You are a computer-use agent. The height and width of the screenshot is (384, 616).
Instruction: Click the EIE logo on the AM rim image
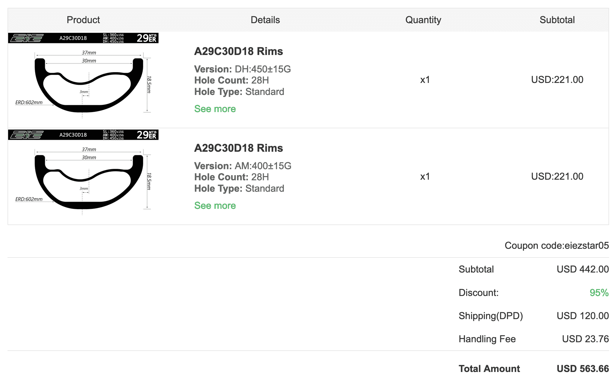pyautogui.click(x=27, y=135)
